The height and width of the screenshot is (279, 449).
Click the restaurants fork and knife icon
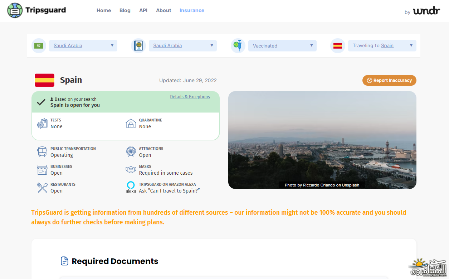[42, 188]
